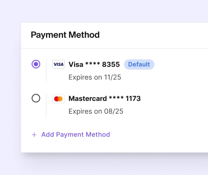Image resolution: width=208 pixels, height=175 pixels.
Task: Click the blue Default badge
Action: [x=139, y=64]
